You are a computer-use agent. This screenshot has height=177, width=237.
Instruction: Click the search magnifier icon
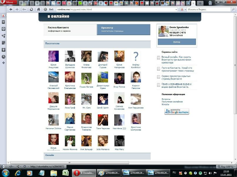coord(233,9)
